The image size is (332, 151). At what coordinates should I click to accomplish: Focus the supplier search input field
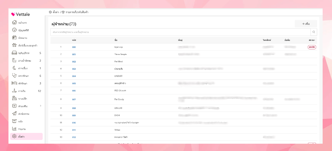(x=180, y=32)
